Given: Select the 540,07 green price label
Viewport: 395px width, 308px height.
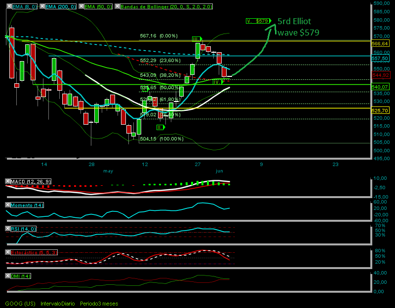Looking at the screenshot, I should (380, 87).
